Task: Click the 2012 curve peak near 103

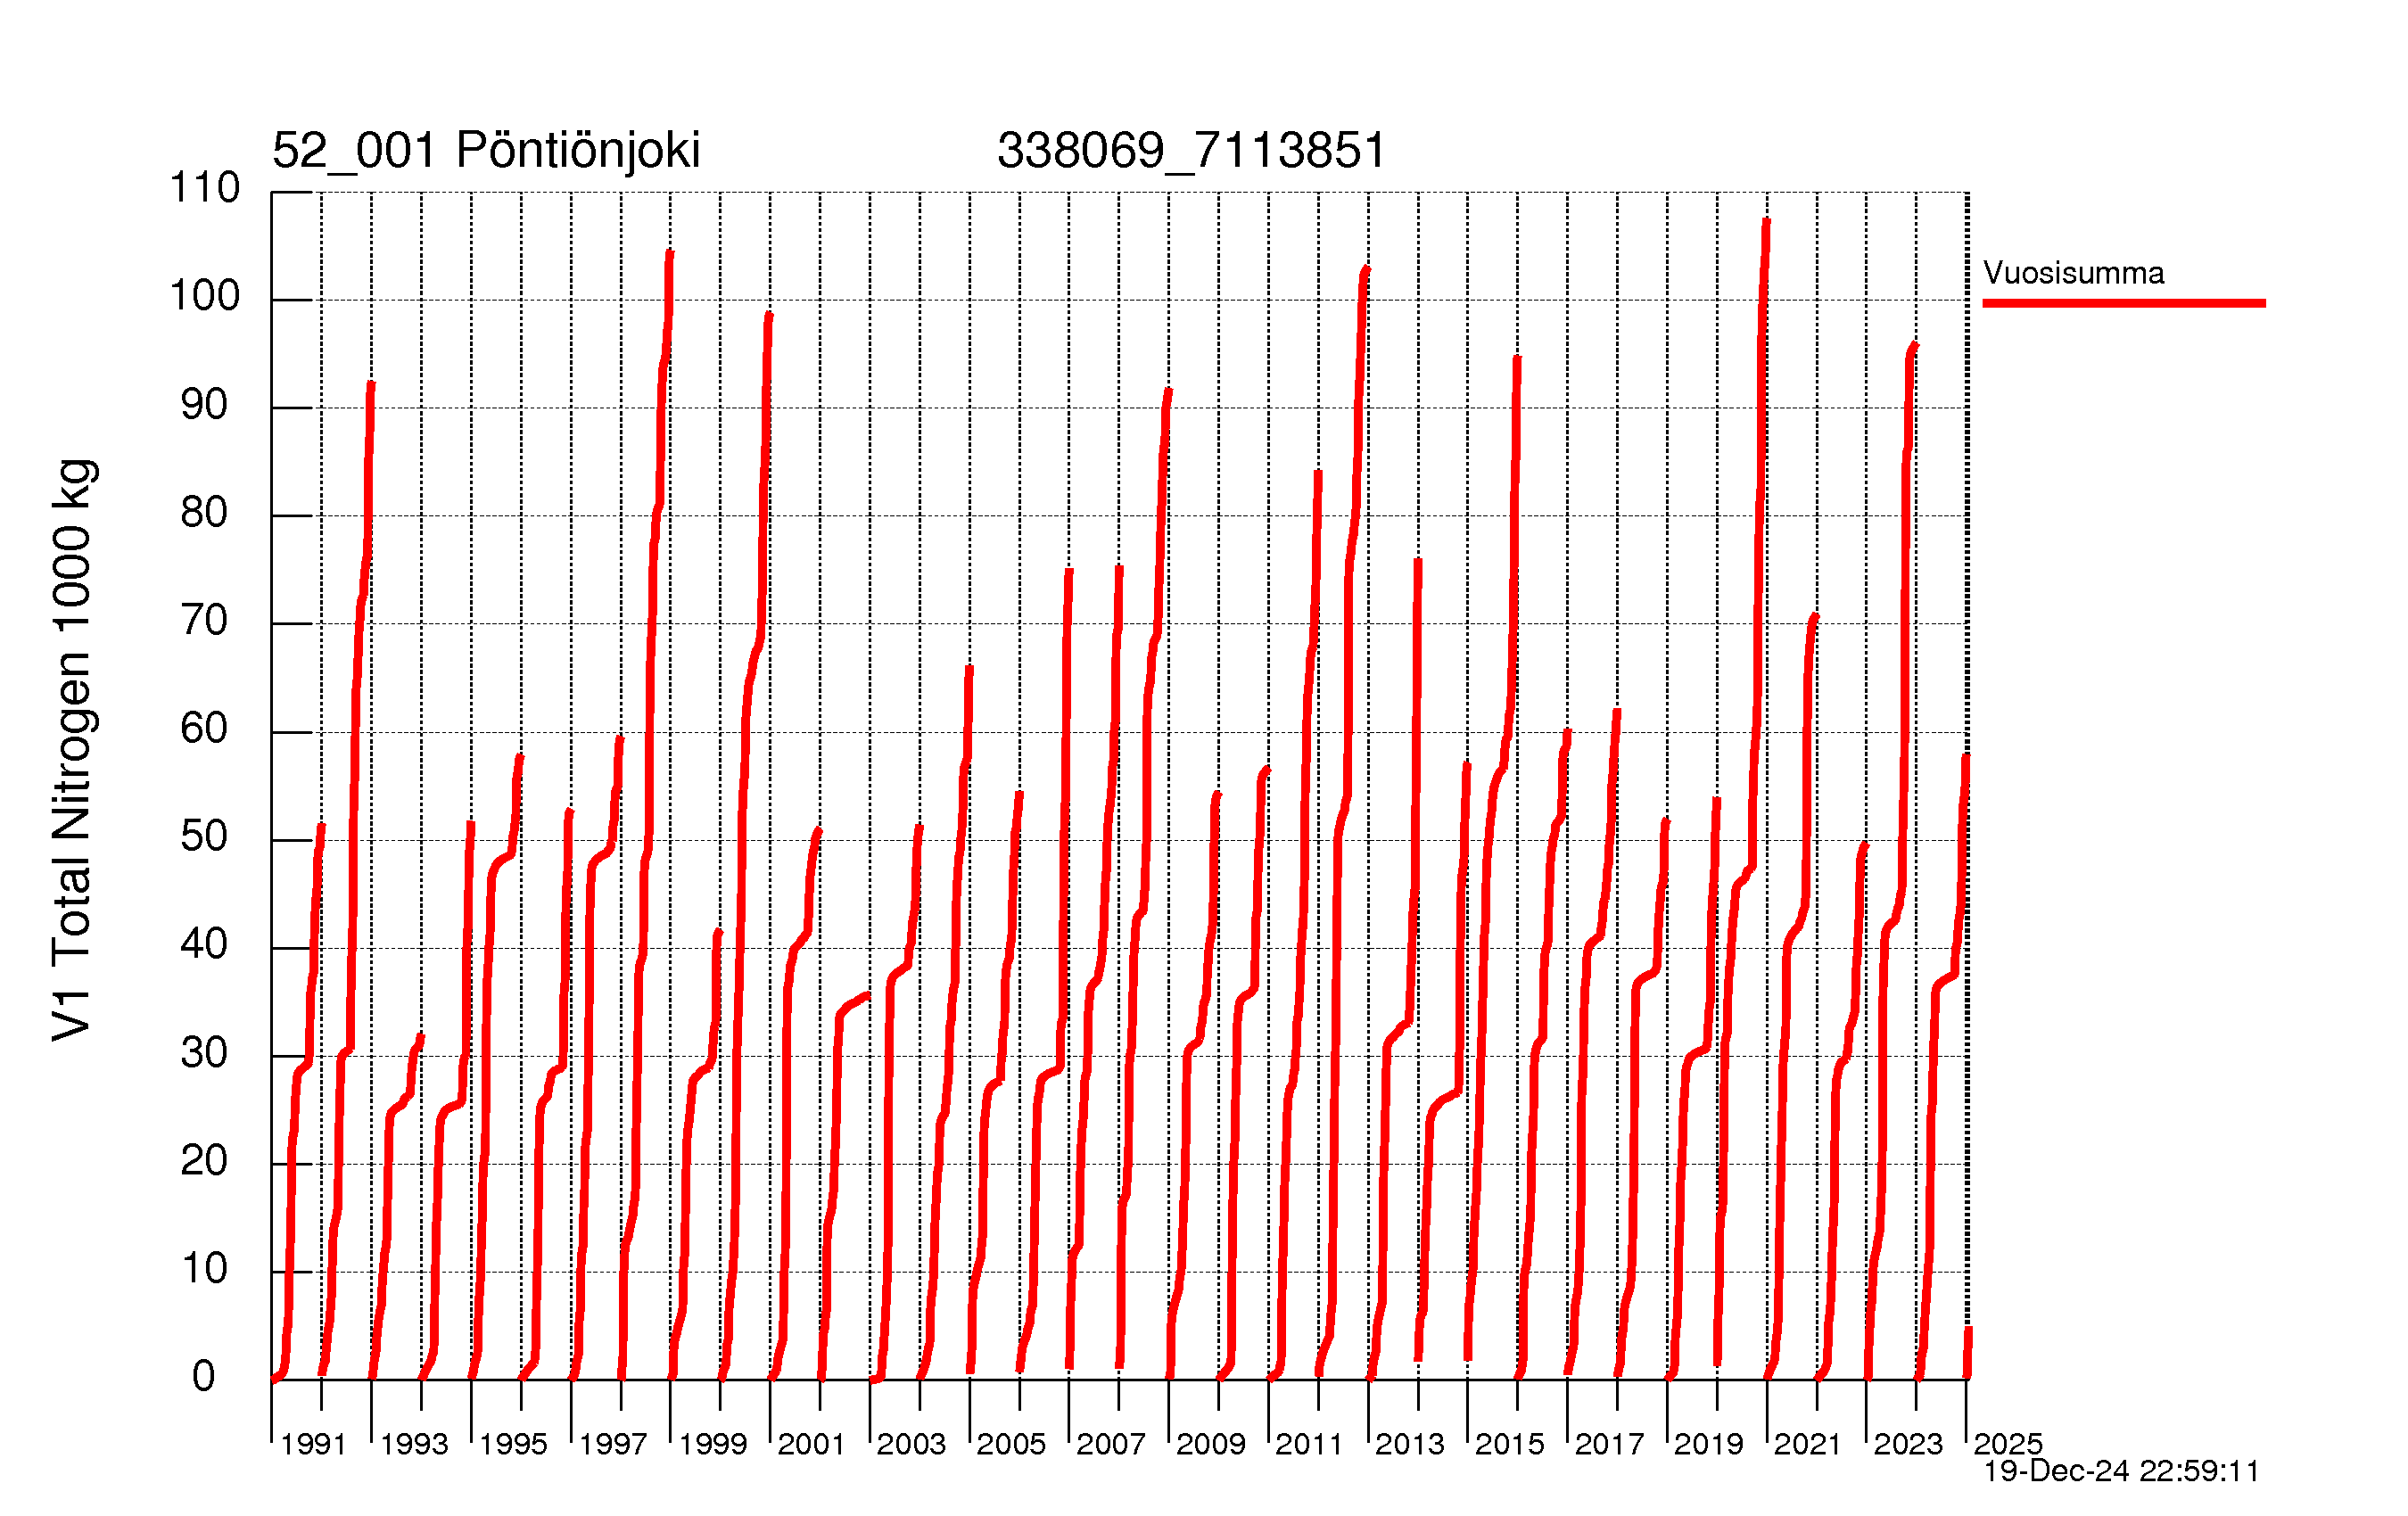Action: [1366, 269]
